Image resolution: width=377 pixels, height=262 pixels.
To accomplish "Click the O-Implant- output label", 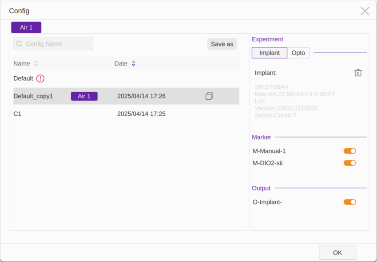I will click(267, 202).
